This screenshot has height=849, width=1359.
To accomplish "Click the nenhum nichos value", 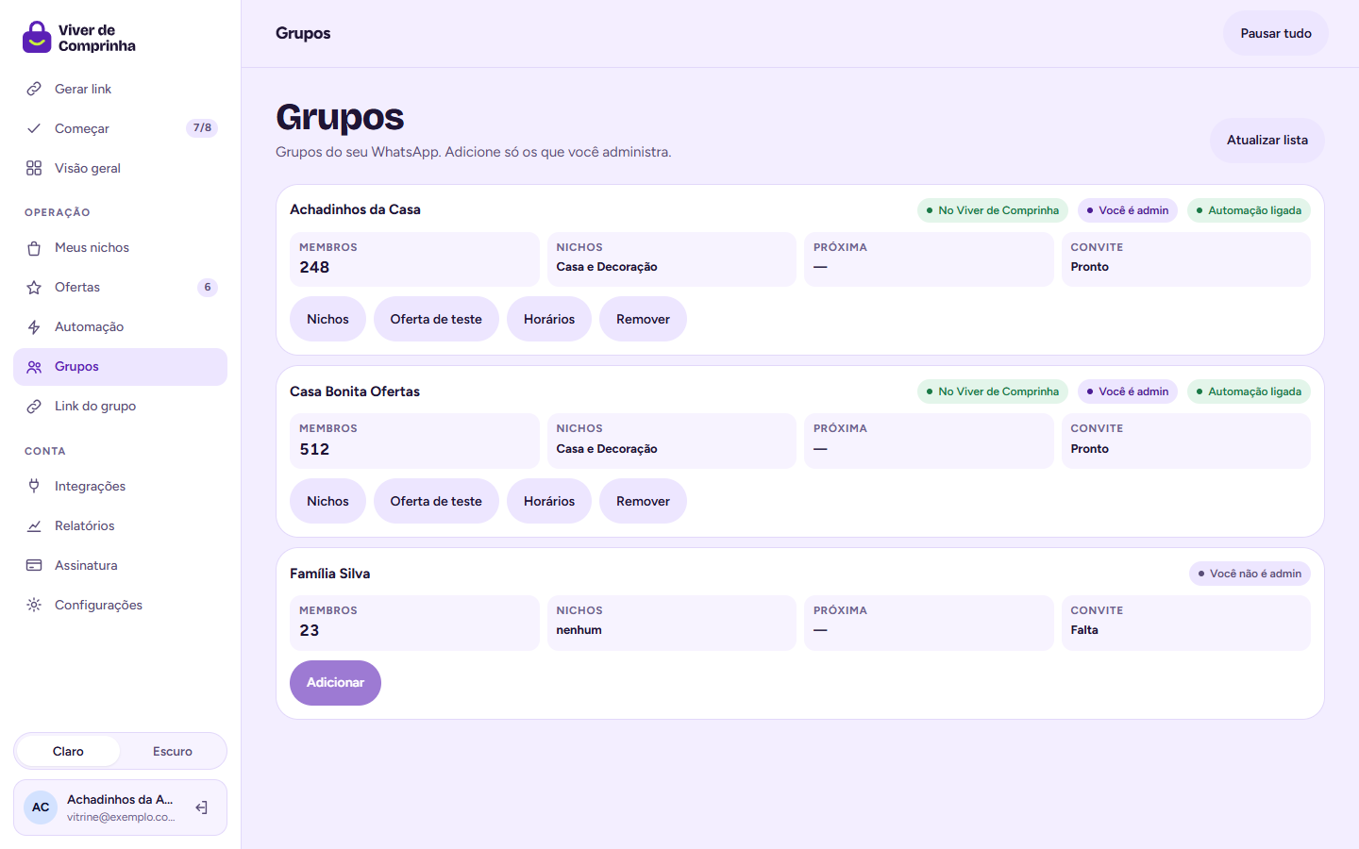I will [579, 630].
